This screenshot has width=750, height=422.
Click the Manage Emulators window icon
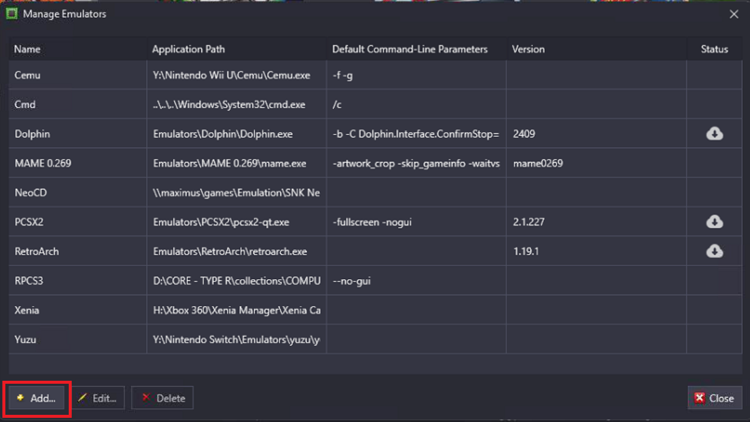(x=11, y=14)
